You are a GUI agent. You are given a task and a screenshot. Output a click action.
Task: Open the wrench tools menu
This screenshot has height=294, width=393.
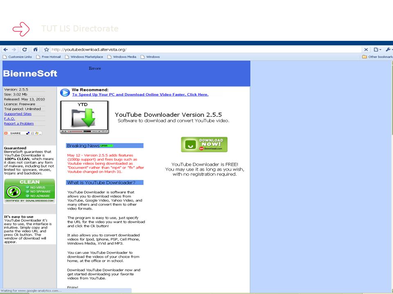pyautogui.click(x=389, y=49)
